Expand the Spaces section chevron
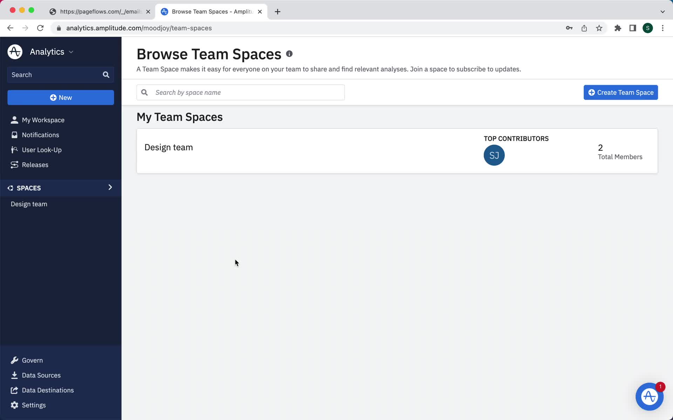Viewport: 673px width, 420px height. 110,187
